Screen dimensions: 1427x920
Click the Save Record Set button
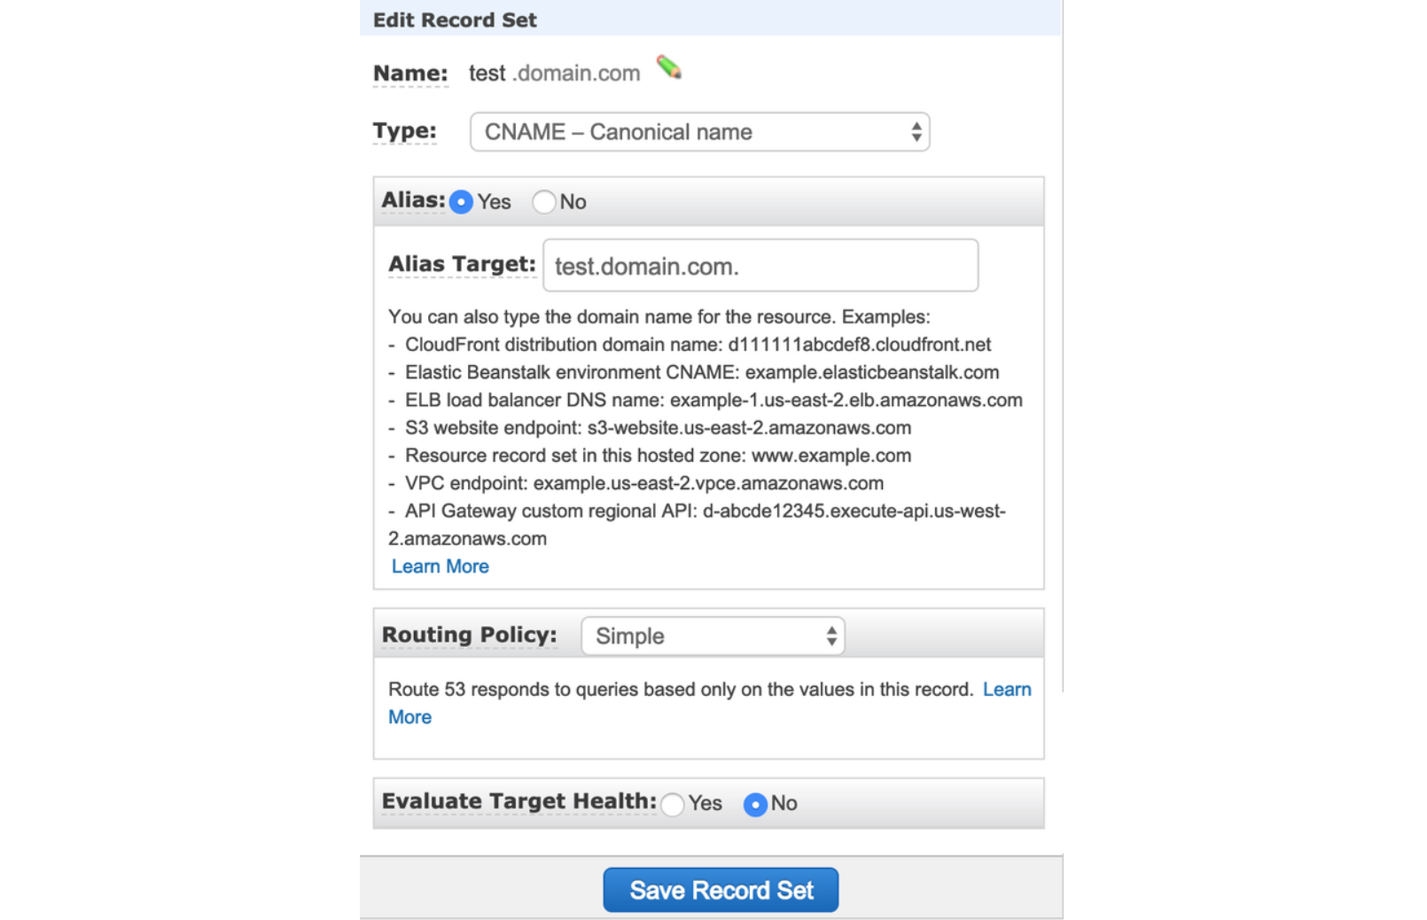(x=721, y=890)
